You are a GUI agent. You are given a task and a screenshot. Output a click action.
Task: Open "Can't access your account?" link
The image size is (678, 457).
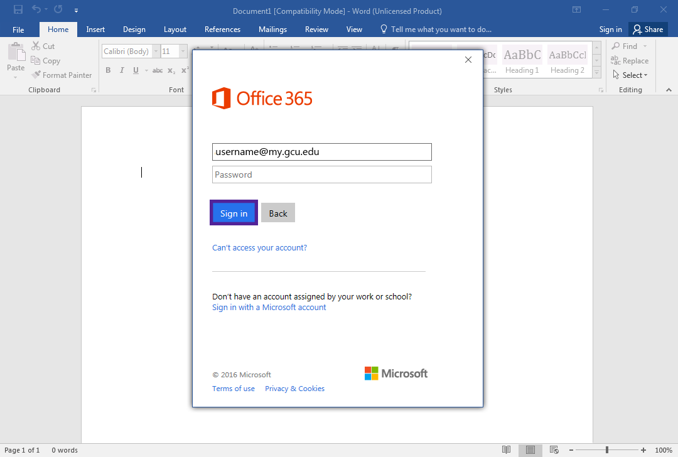tap(259, 248)
